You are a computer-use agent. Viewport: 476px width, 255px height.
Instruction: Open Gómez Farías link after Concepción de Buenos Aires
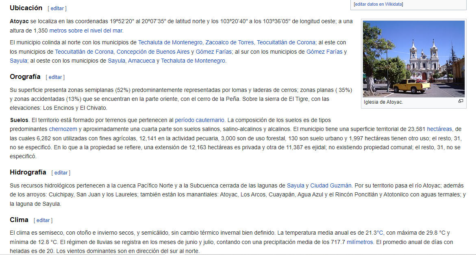point(214,52)
